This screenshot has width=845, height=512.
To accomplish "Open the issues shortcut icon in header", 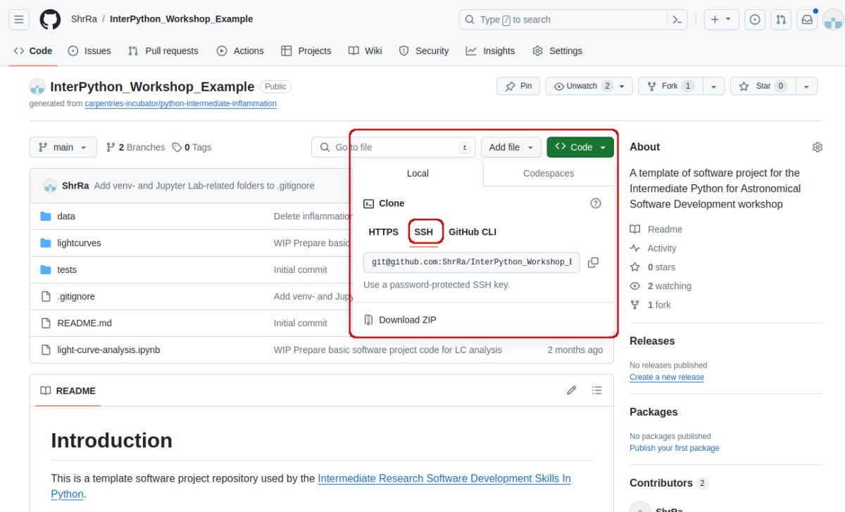I will (755, 20).
